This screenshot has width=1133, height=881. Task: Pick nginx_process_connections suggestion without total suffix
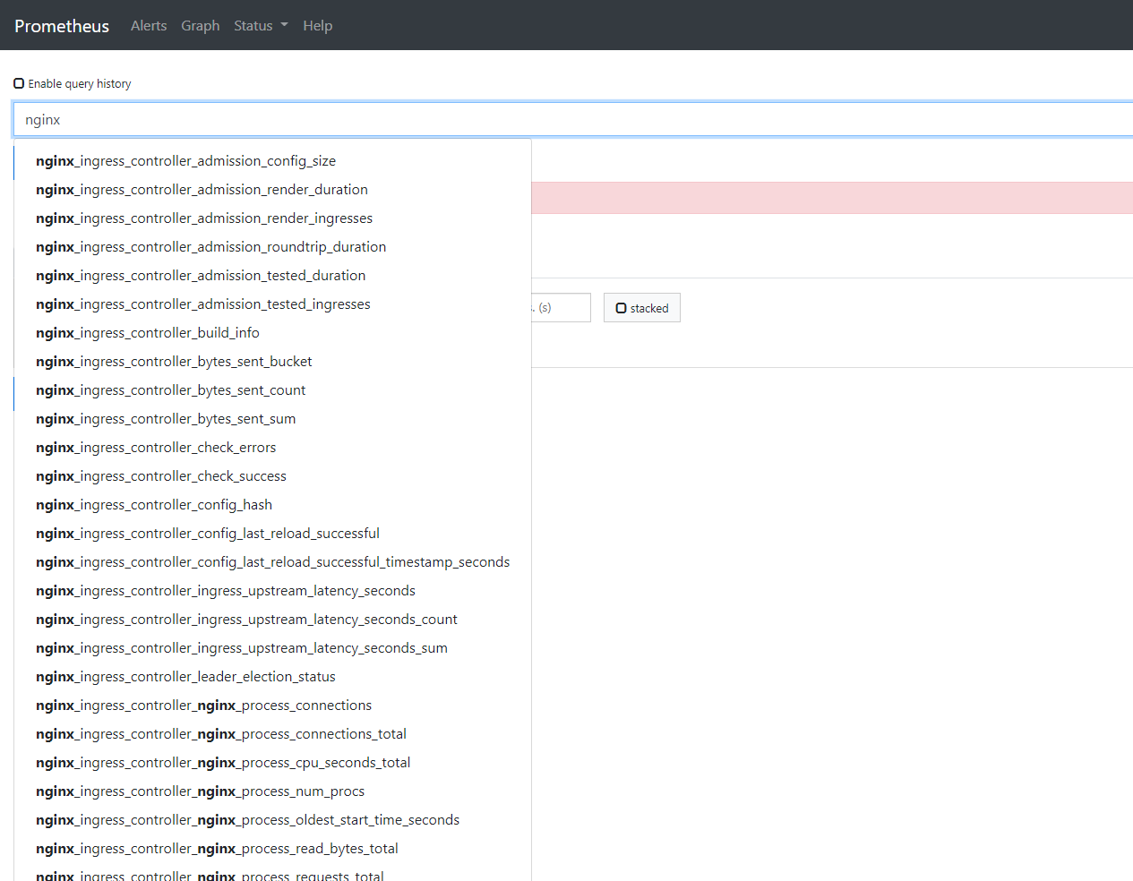point(273,706)
